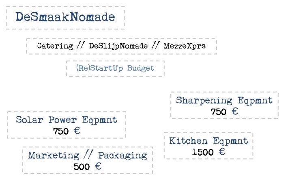Click the word Budget
292x194 pixels.
[141, 68]
